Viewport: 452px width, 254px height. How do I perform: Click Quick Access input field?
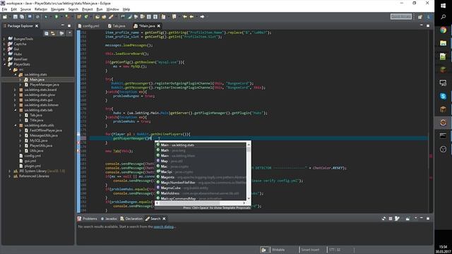(x=401, y=17)
